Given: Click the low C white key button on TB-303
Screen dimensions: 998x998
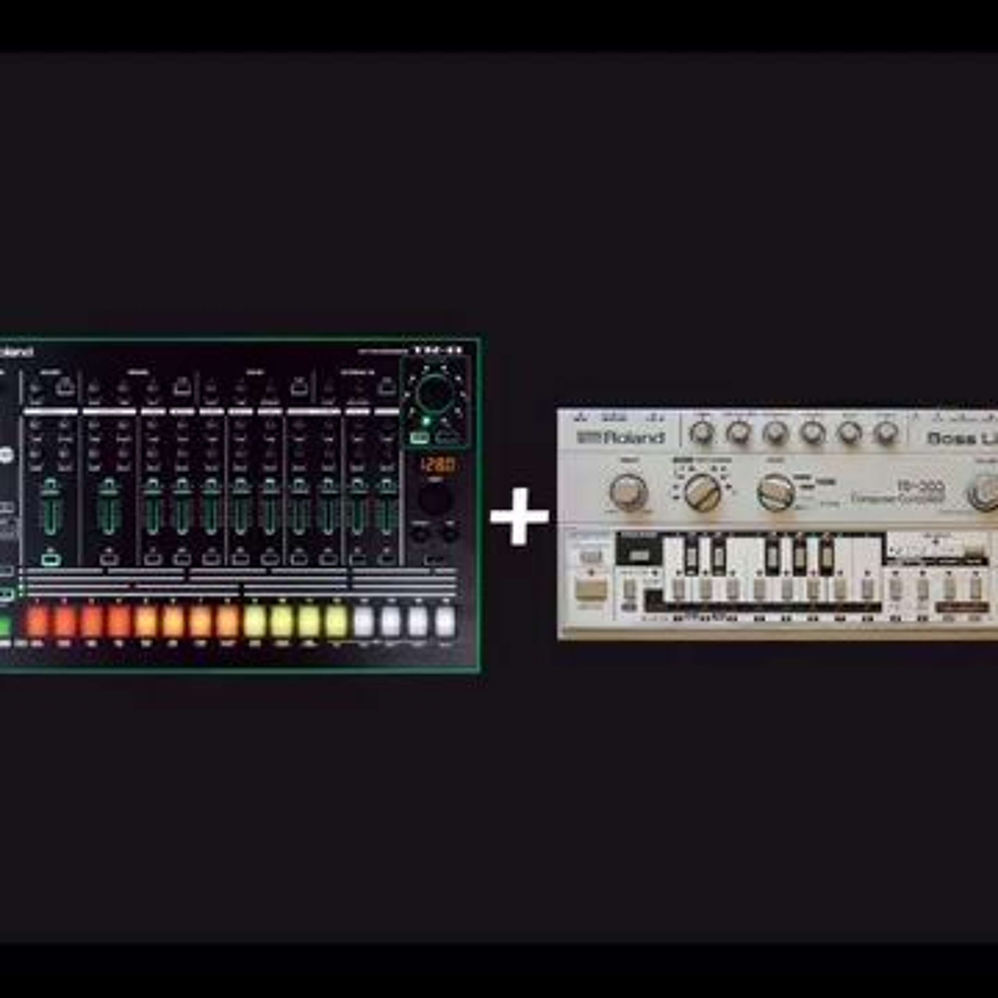Looking at the screenshot, I should click(678, 589).
